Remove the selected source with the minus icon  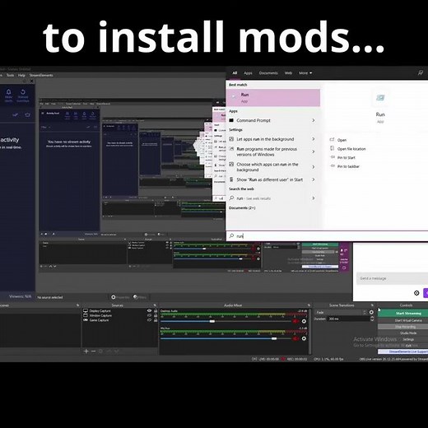tap(93, 351)
